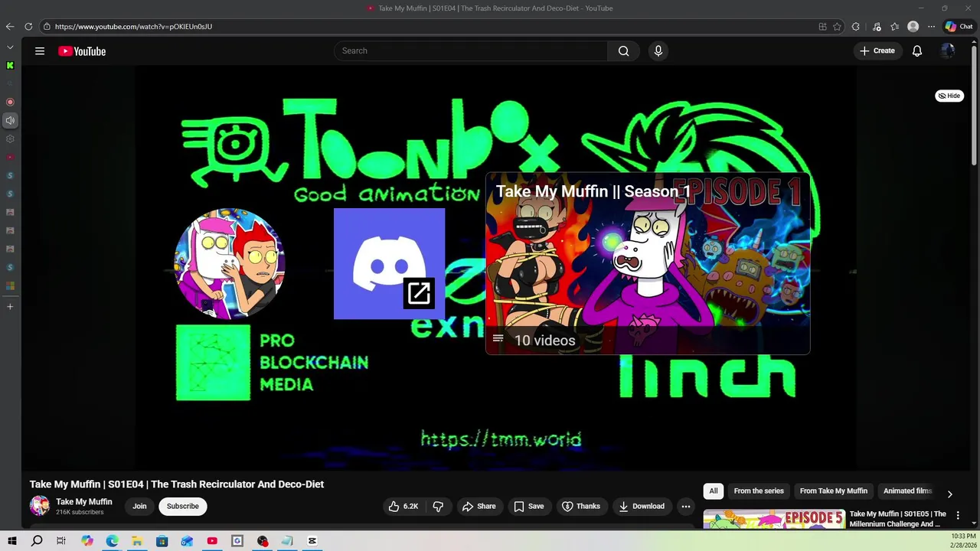Image resolution: width=980 pixels, height=551 pixels.
Task: Open the Take My Muffin channel name link
Action: click(84, 502)
